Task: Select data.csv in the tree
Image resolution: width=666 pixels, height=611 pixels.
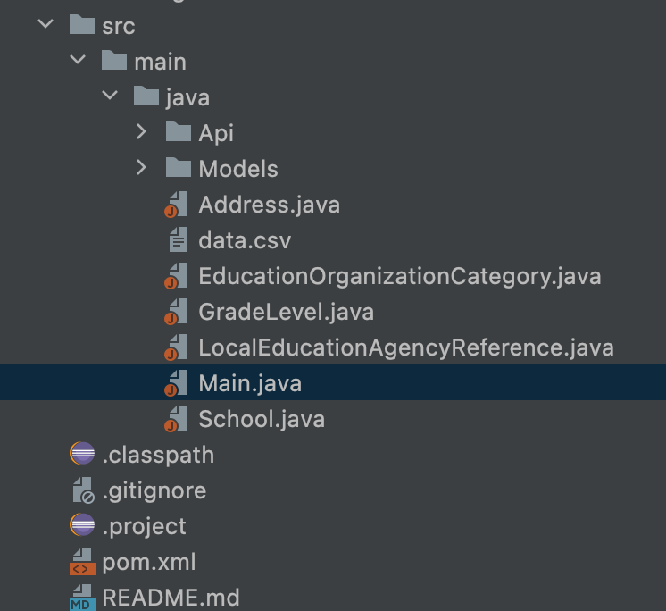Action: pyautogui.click(x=245, y=240)
